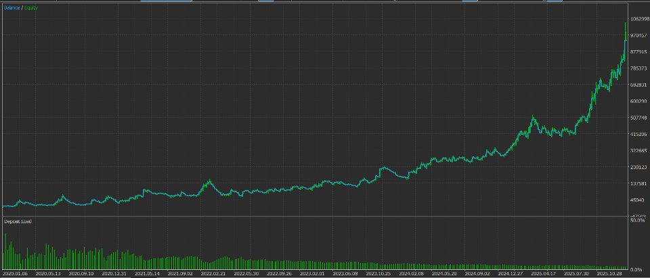The width and height of the screenshot is (650, 278).
Task: Pick the 2022.02.21 date label
Action: (213, 274)
